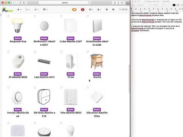Screen dimensions: 183x137
Task: Open the Tele-Abeille-0853 remote icon
Action: tap(71, 97)
